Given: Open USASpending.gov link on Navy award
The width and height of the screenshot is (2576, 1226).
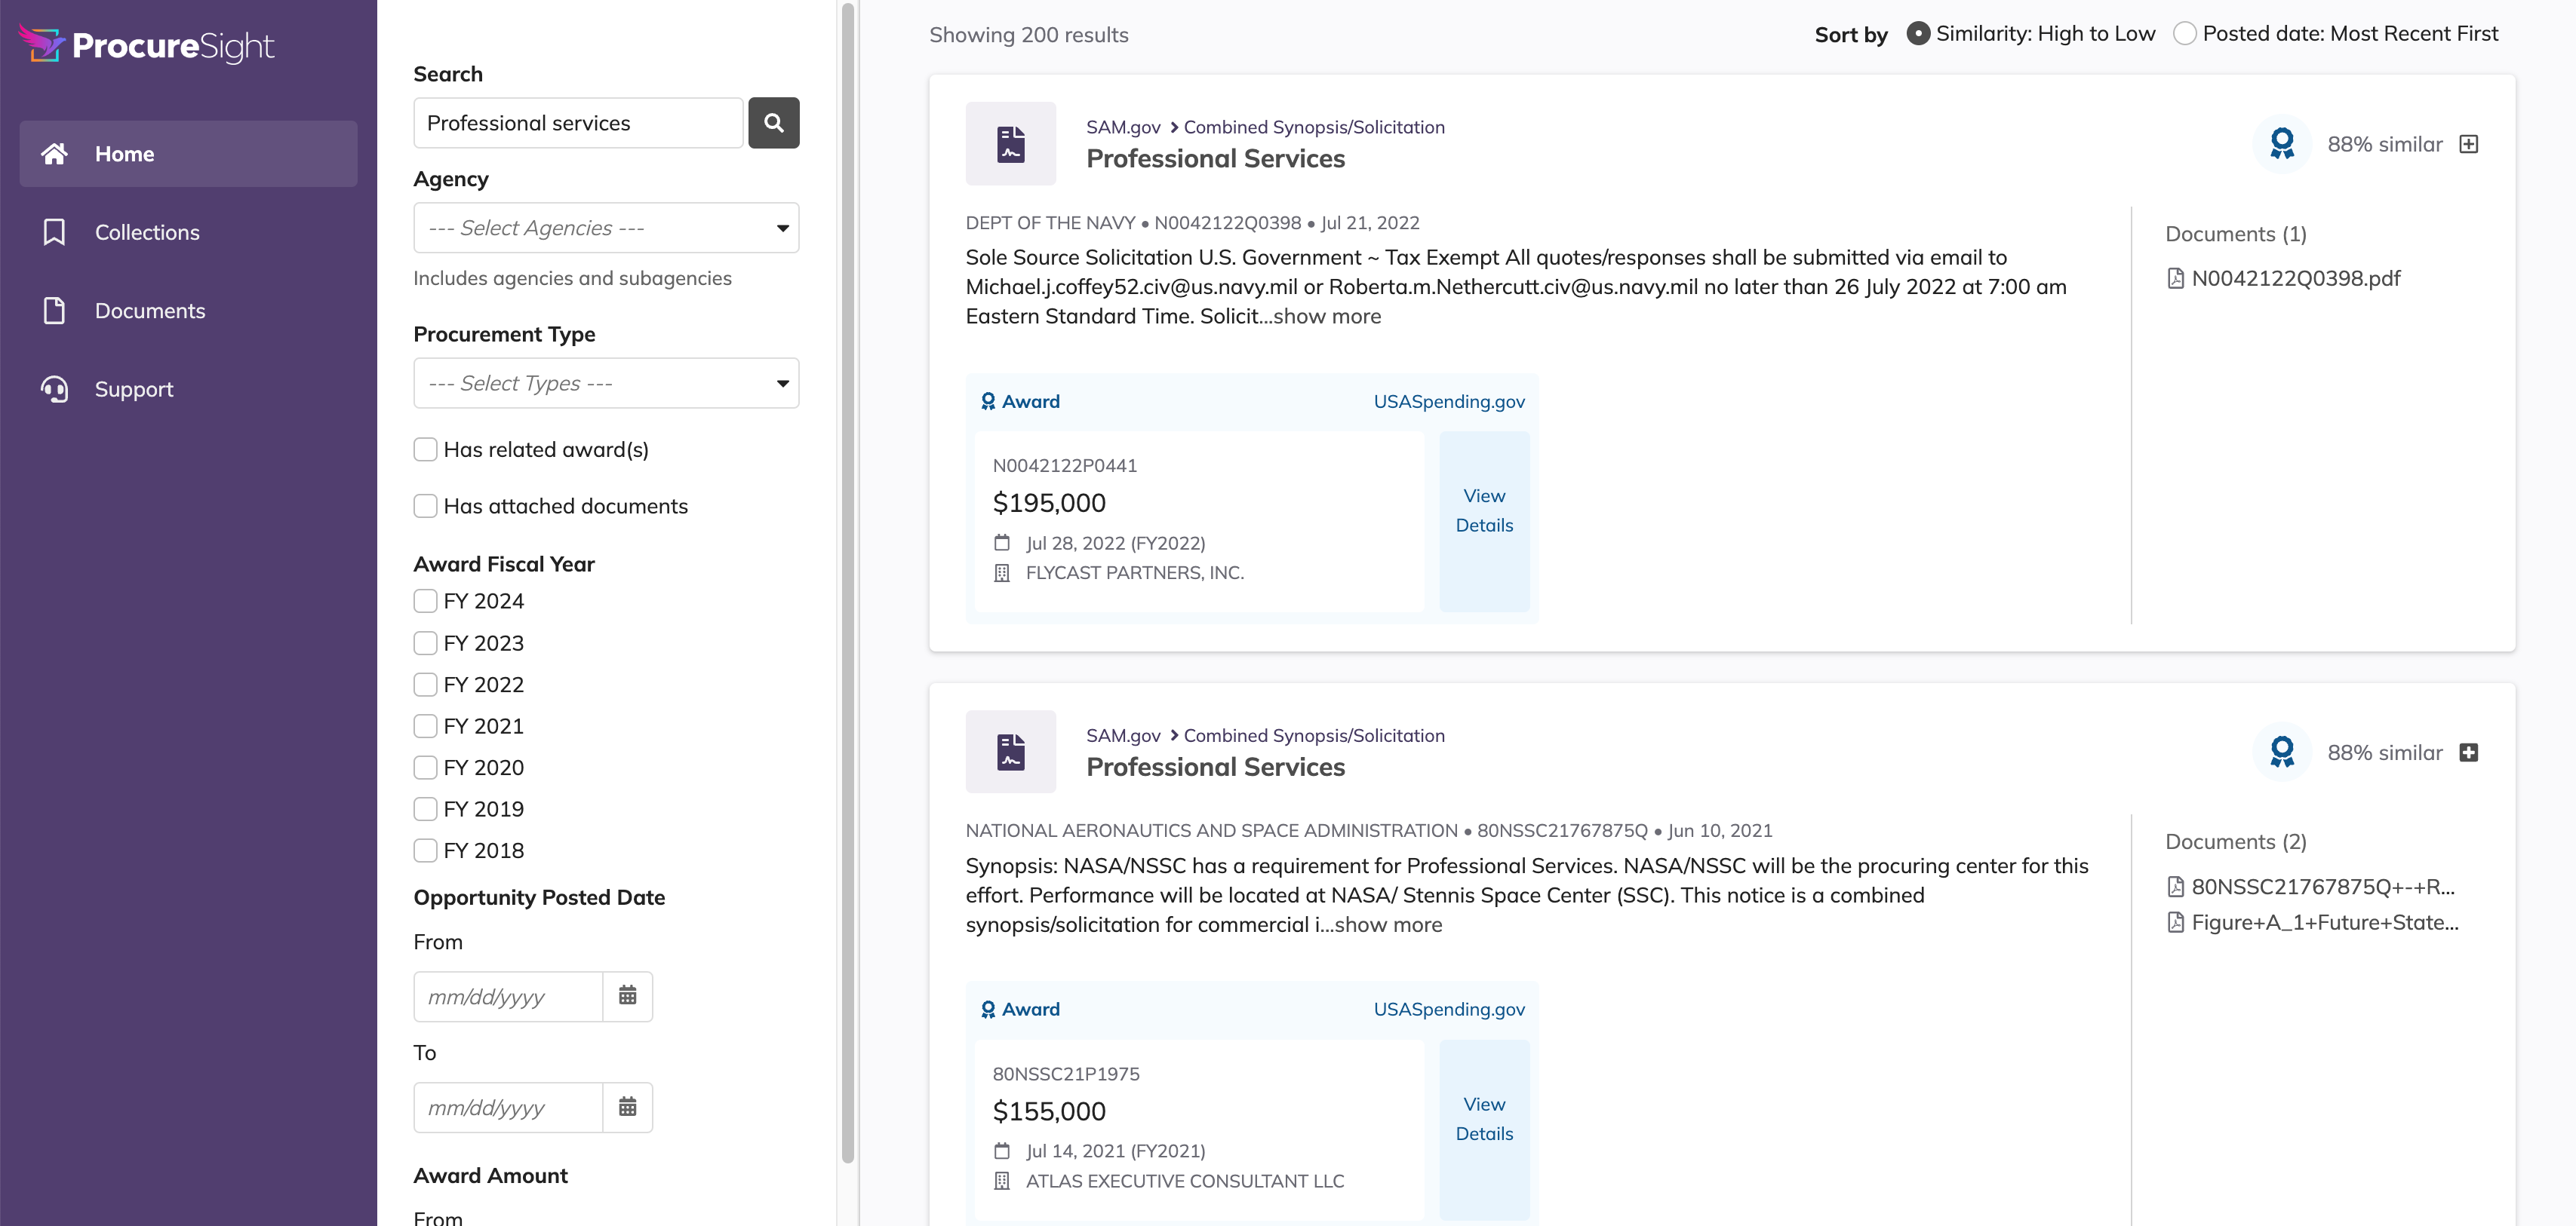Looking at the screenshot, I should [1449, 402].
